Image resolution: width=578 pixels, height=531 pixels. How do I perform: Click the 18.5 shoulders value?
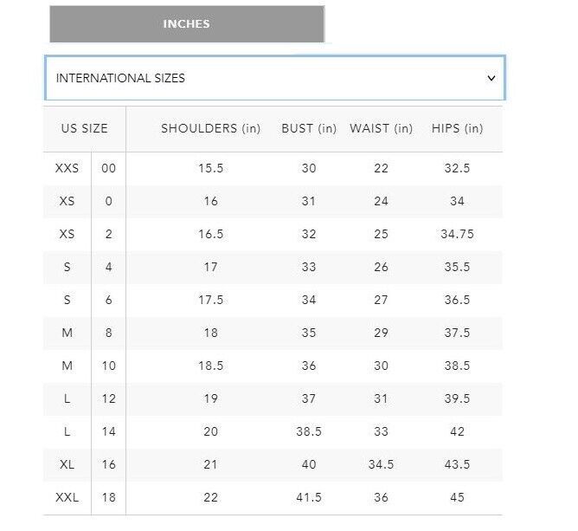pyautogui.click(x=210, y=366)
